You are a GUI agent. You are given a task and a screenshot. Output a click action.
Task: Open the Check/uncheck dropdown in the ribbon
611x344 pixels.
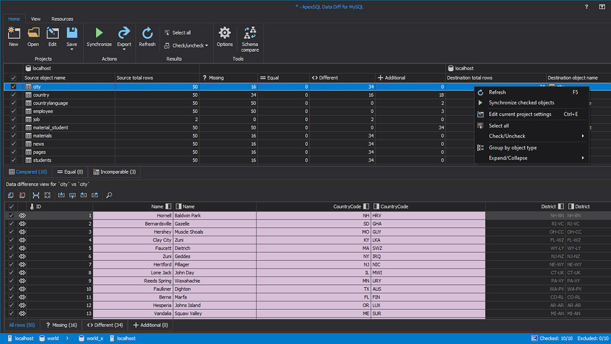click(x=186, y=45)
